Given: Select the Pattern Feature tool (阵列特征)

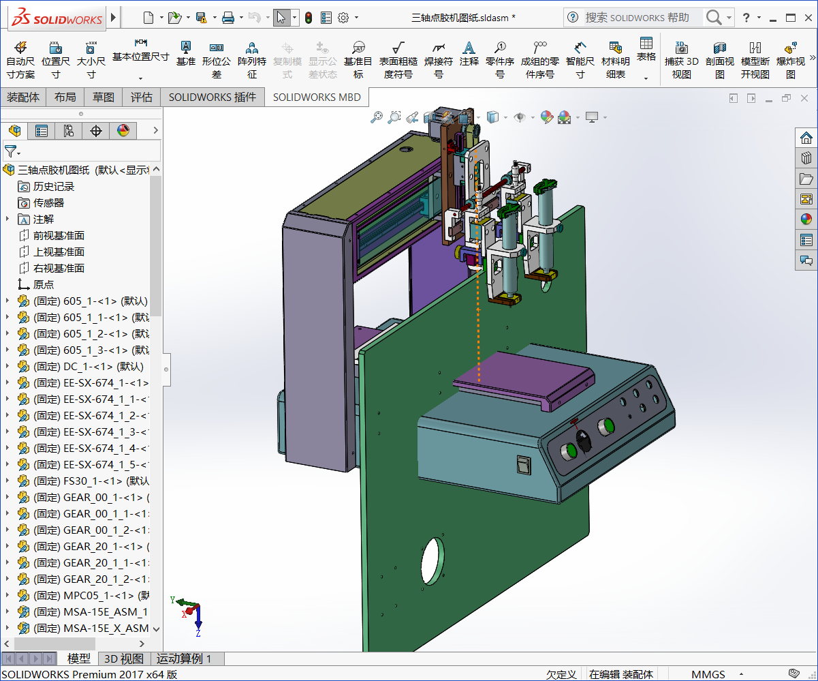Looking at the screenshot, I should pyautogui.click(x=252, y=59).
